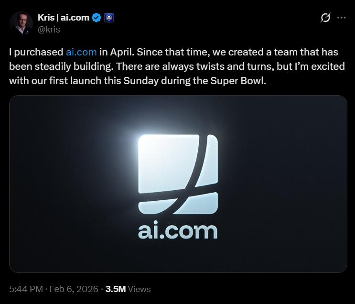Click the "ai.com" wordmark inside image

178,231
